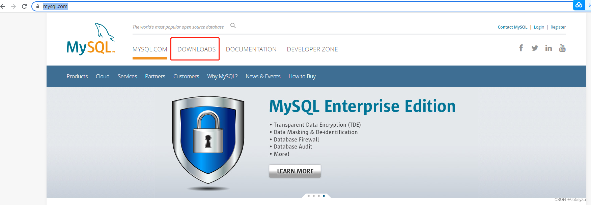Open the Cloud menu item
The width and height of the screenshot is (591, 205).
click(x=103, y=76)
